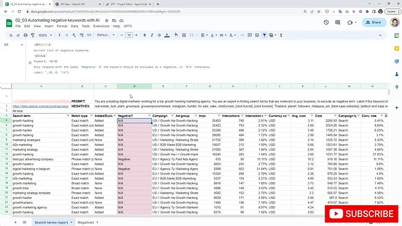
Task: Open the zoom level dropdown
Action: [x=45, y=35]
